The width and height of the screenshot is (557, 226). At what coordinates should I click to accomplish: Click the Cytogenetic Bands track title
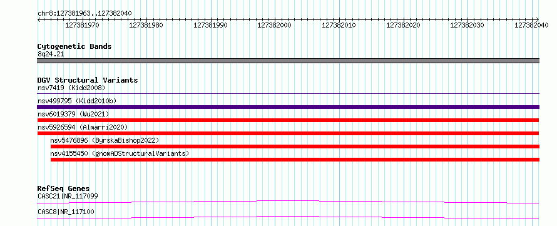point(74,46)
